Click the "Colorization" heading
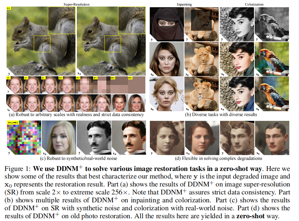The height and width of the screenshot is (221, 299). (254, 4)
